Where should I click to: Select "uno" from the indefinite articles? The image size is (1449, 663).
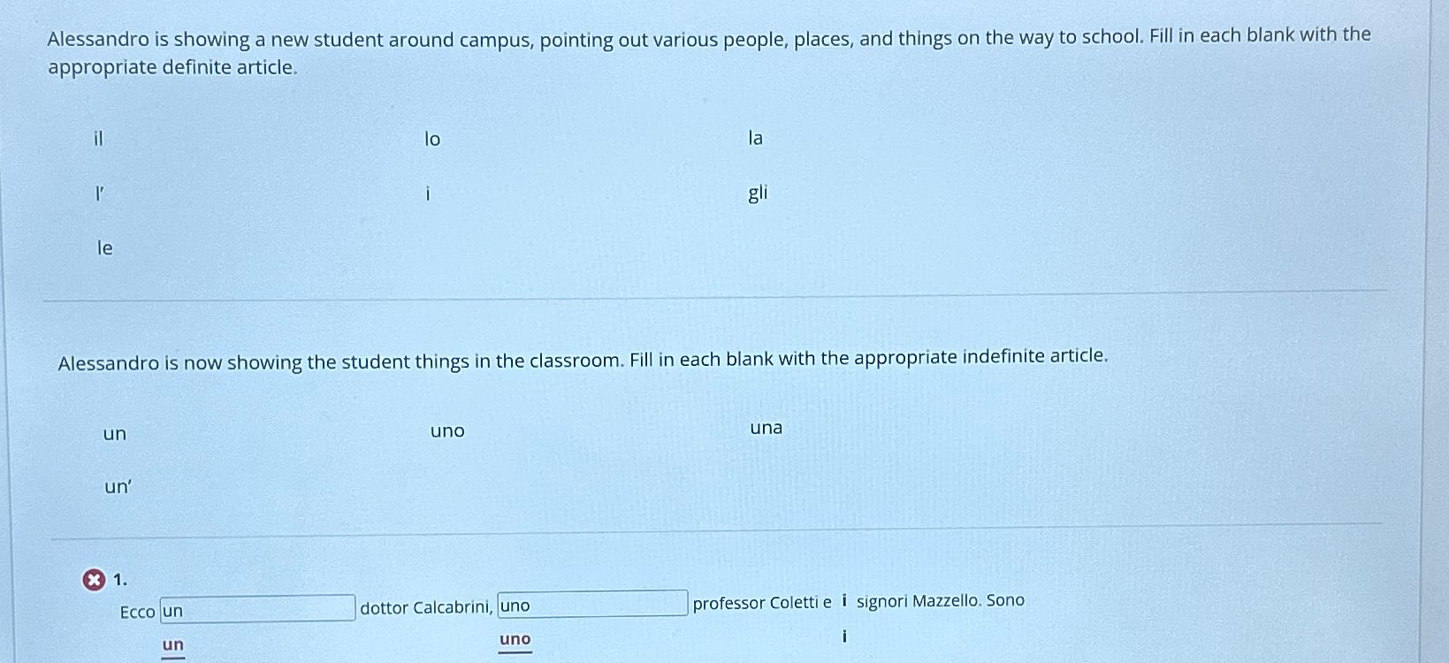(447, 431)
